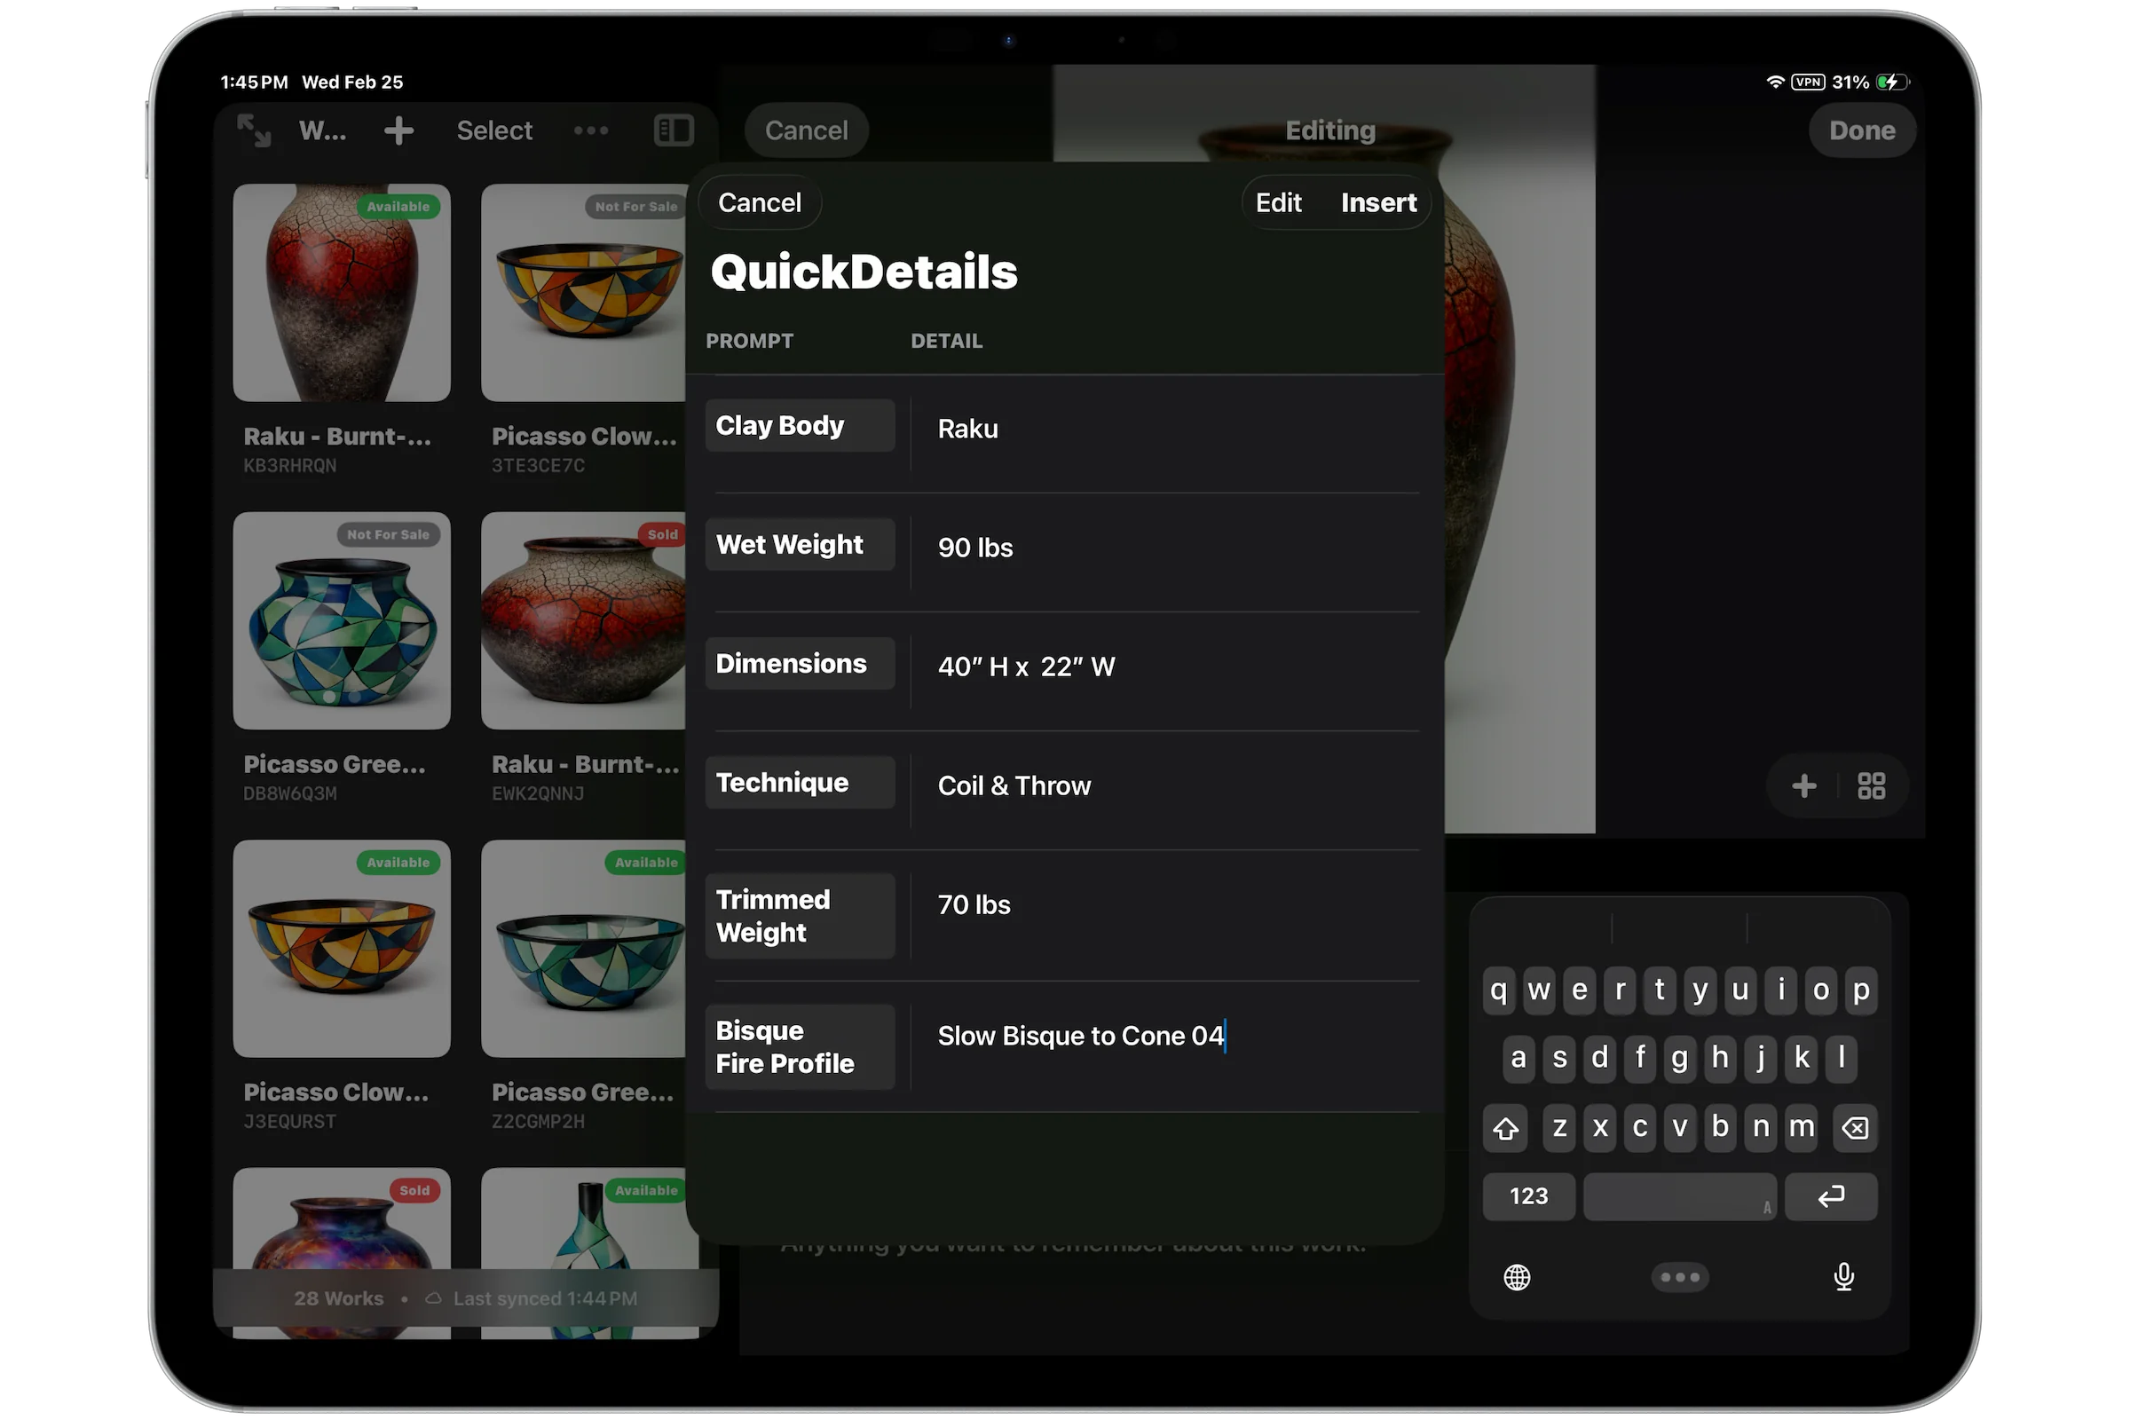Select the Trimmed Weight prompt label
2130x1420 pixels.
[x=800, y=917]
